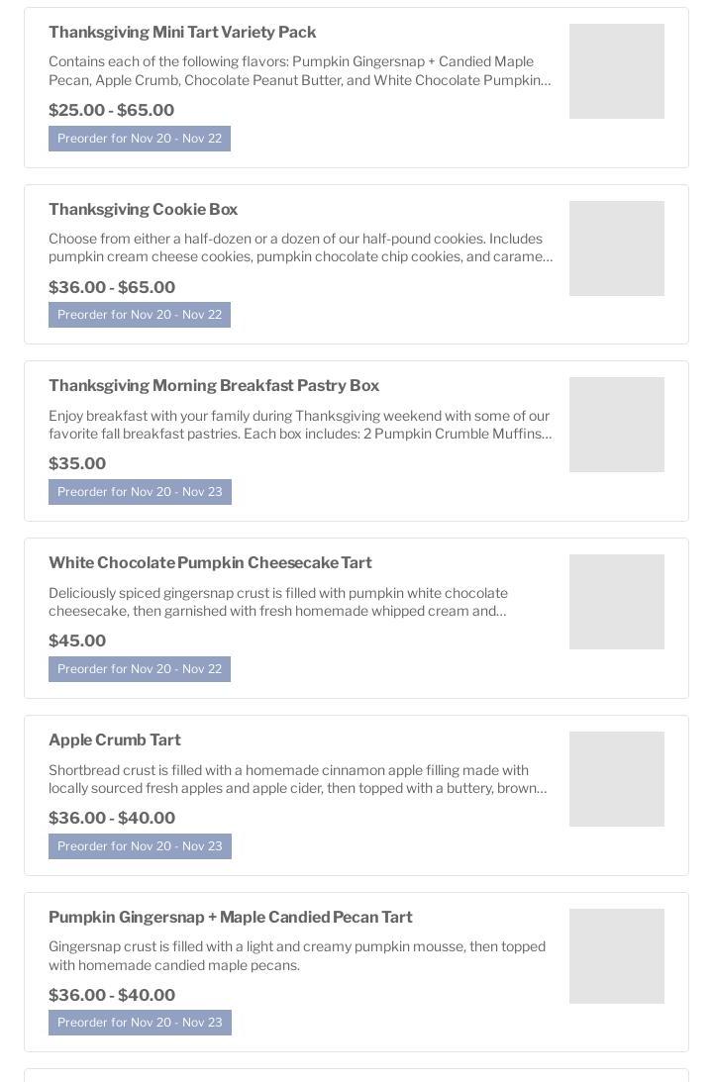Click White Chocolate Pumpkin Cheesecake Tart image
Image resolution: width=713 pixels, height=1082 pixels.
616,602
